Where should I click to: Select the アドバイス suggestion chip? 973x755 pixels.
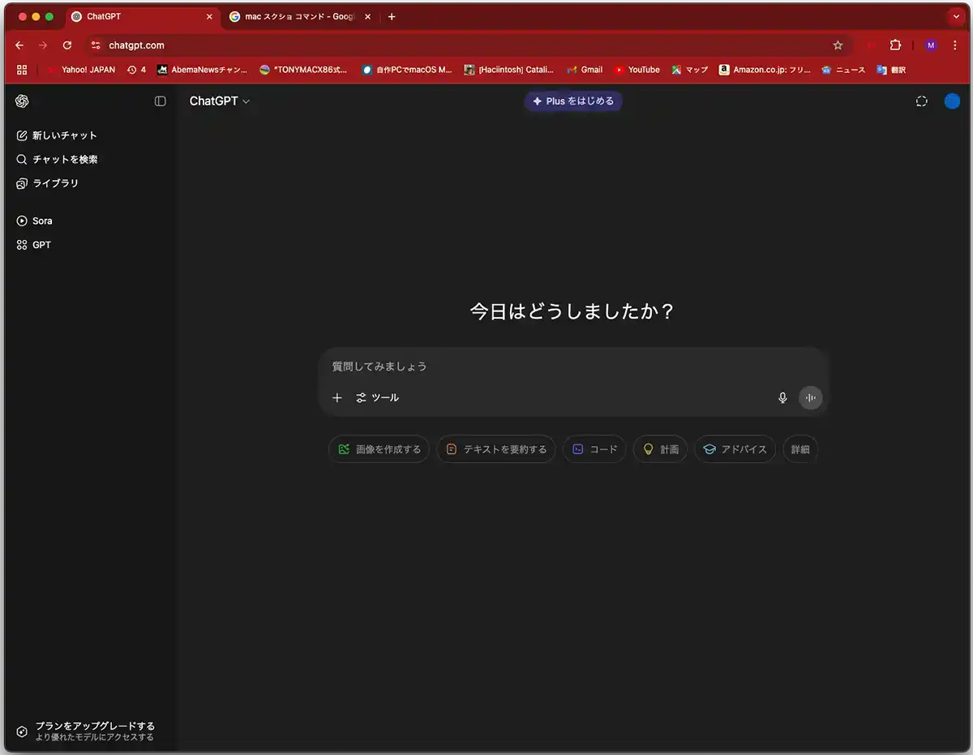coord(735,449)
